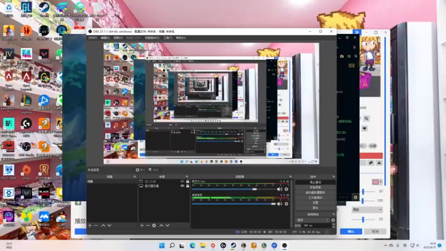Open 渐变 transition type dropdown

point(312,220)
